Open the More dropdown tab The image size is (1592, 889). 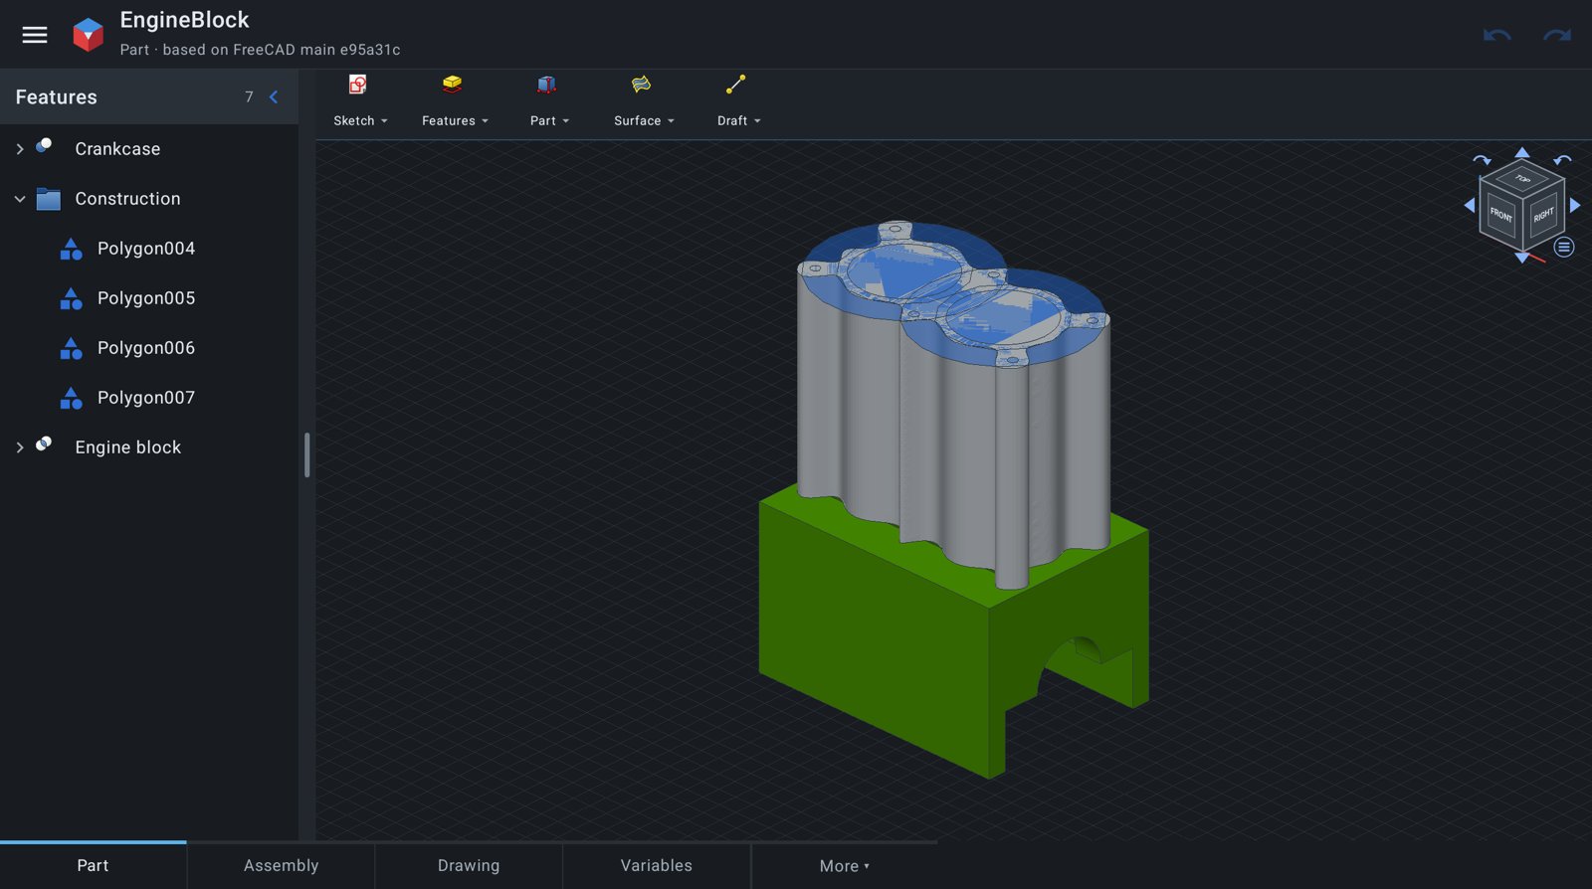(x=844, y=866)
